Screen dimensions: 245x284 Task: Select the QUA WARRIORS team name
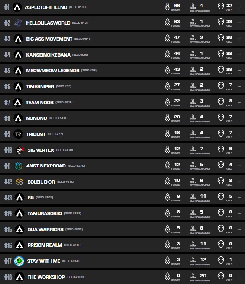(45, 229)
